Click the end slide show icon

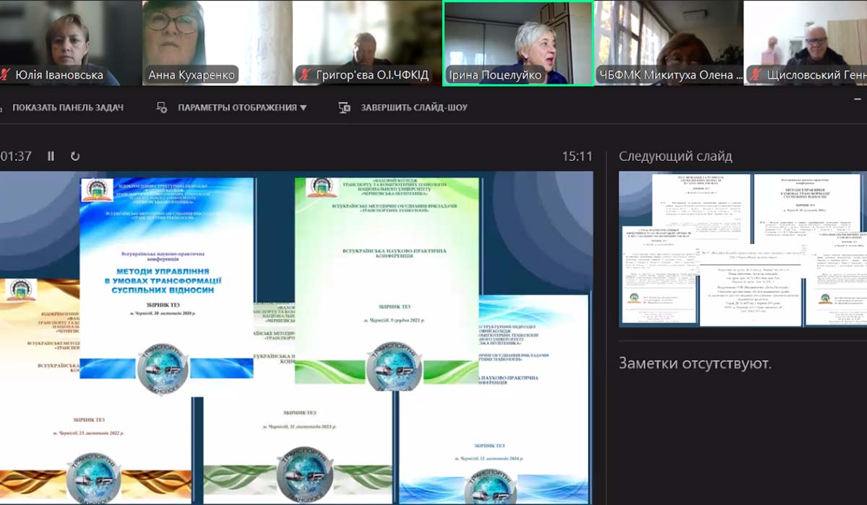pyautogui.click(x=345, y=107)
